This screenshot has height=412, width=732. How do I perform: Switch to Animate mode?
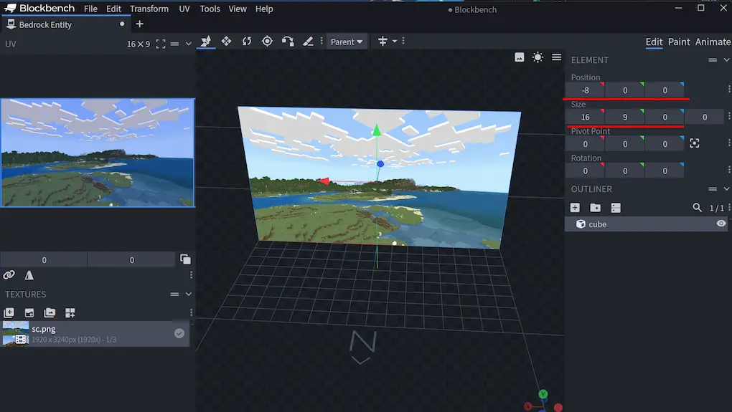click(x=713, y=42)
